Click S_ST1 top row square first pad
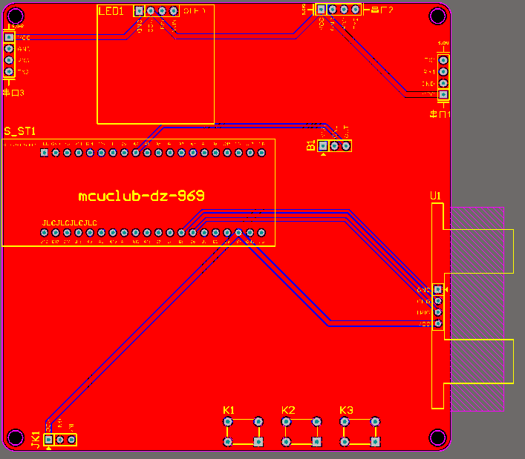 click(x=45, y=153)
